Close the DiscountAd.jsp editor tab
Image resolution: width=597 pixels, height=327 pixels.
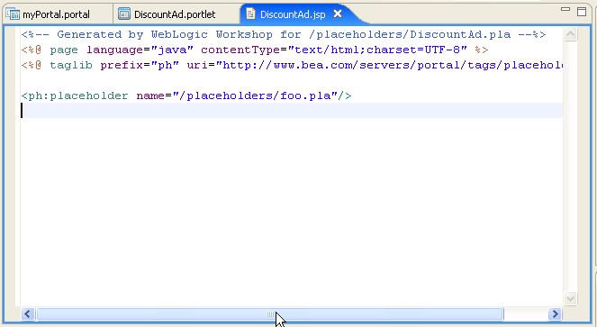pos(338,14)
